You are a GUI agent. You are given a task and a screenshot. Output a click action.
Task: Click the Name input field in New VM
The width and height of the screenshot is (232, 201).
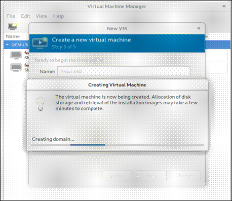coord(124,71)
